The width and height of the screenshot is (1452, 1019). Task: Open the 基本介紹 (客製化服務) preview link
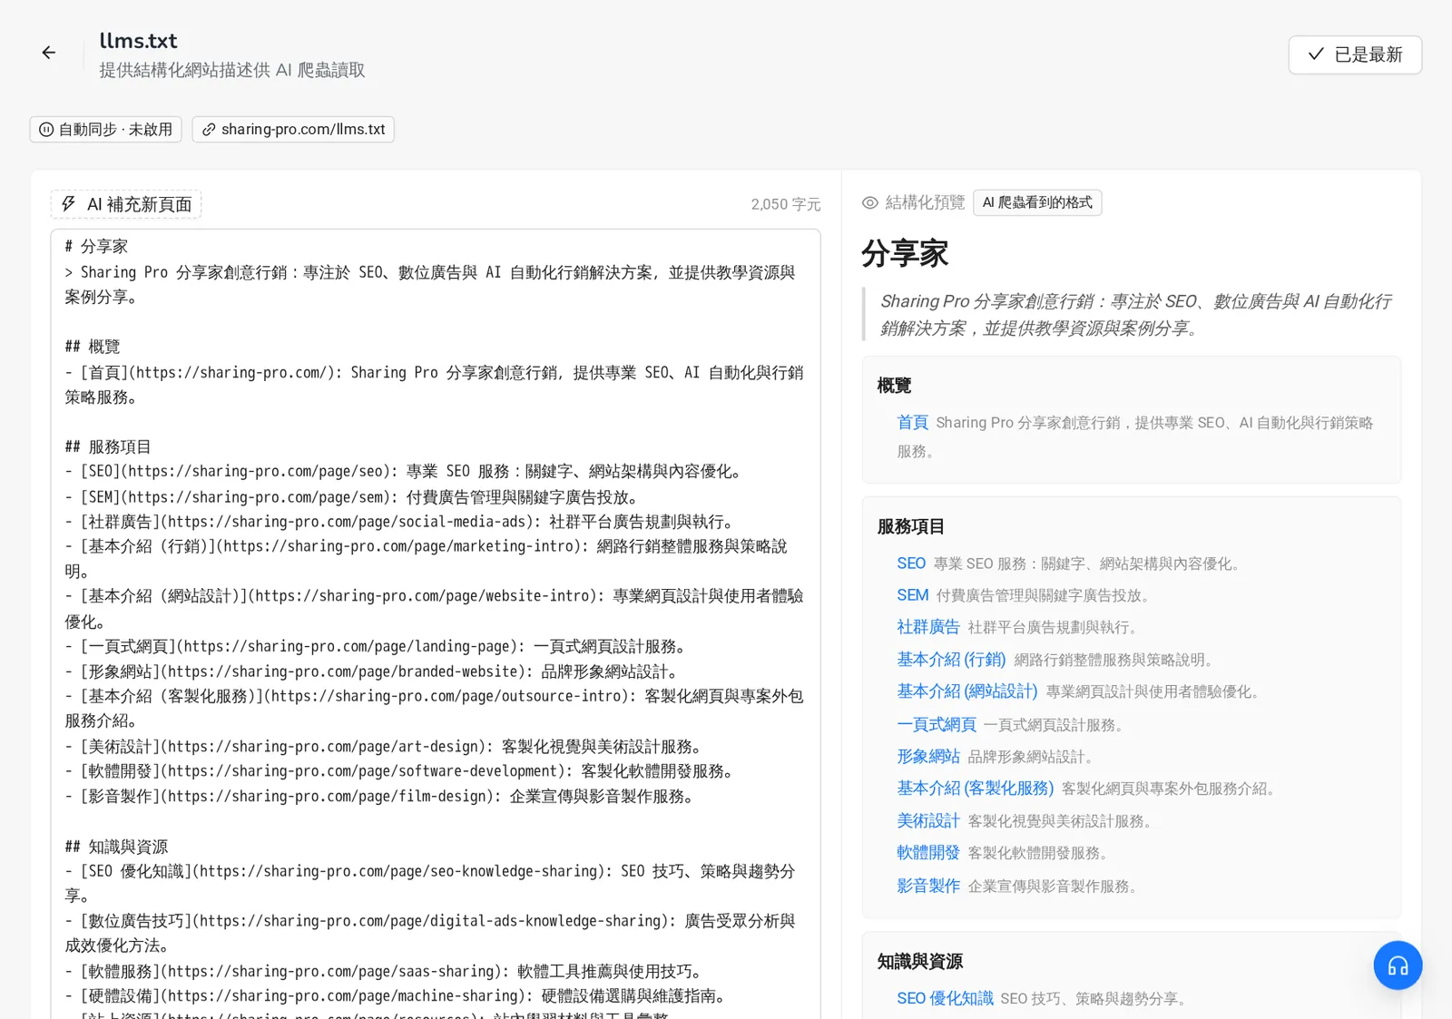(975, 789)
